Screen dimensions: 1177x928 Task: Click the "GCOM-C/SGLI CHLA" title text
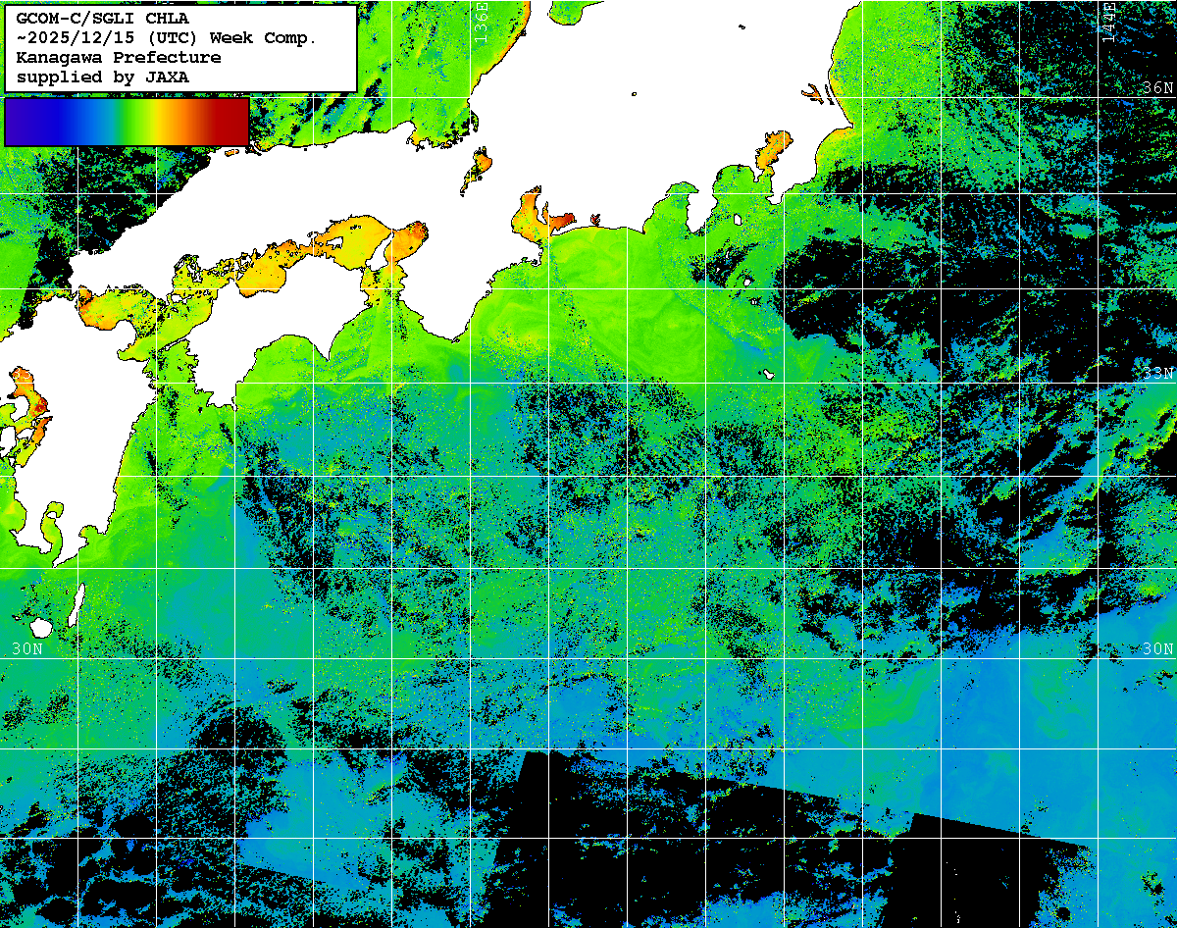click(103, 18)
